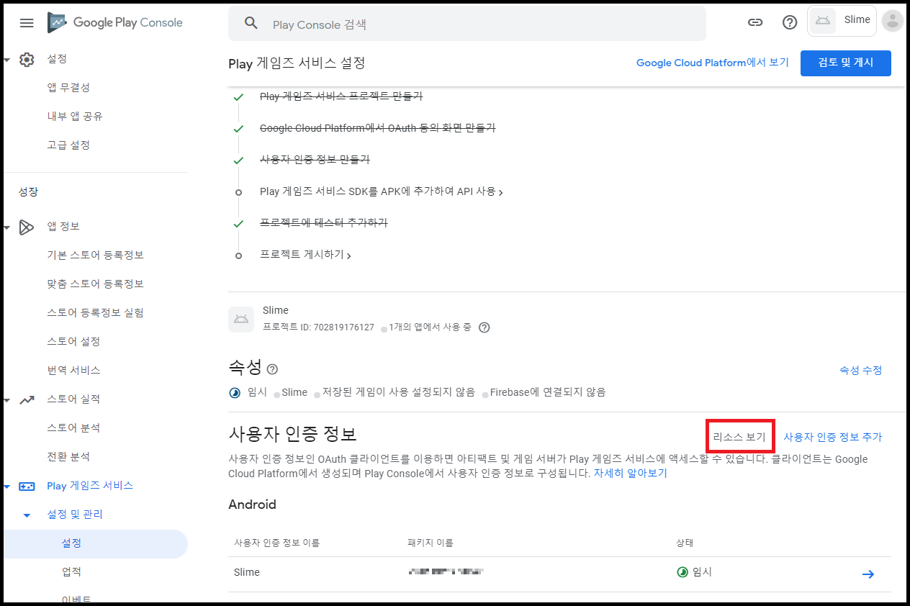Open 스토어 등록정보 실험
This screenshot has width=910, height=606.
(x=95, y=312)
